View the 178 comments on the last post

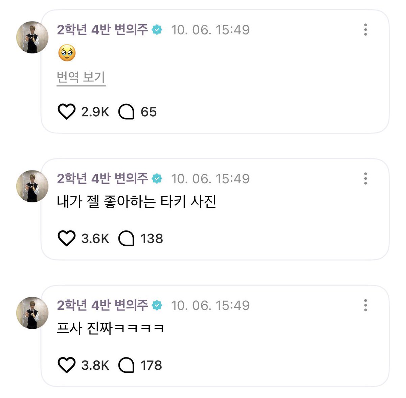pos(126,366)
